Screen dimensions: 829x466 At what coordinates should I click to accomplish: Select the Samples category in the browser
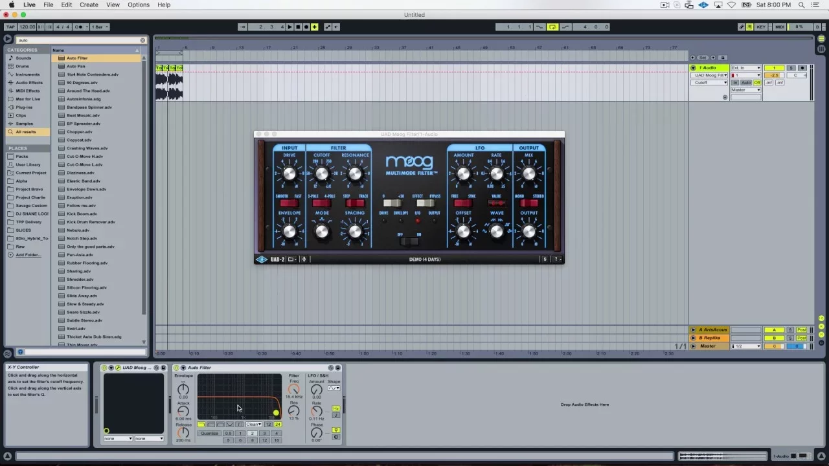pyautogui.click(x=28, y=124)
